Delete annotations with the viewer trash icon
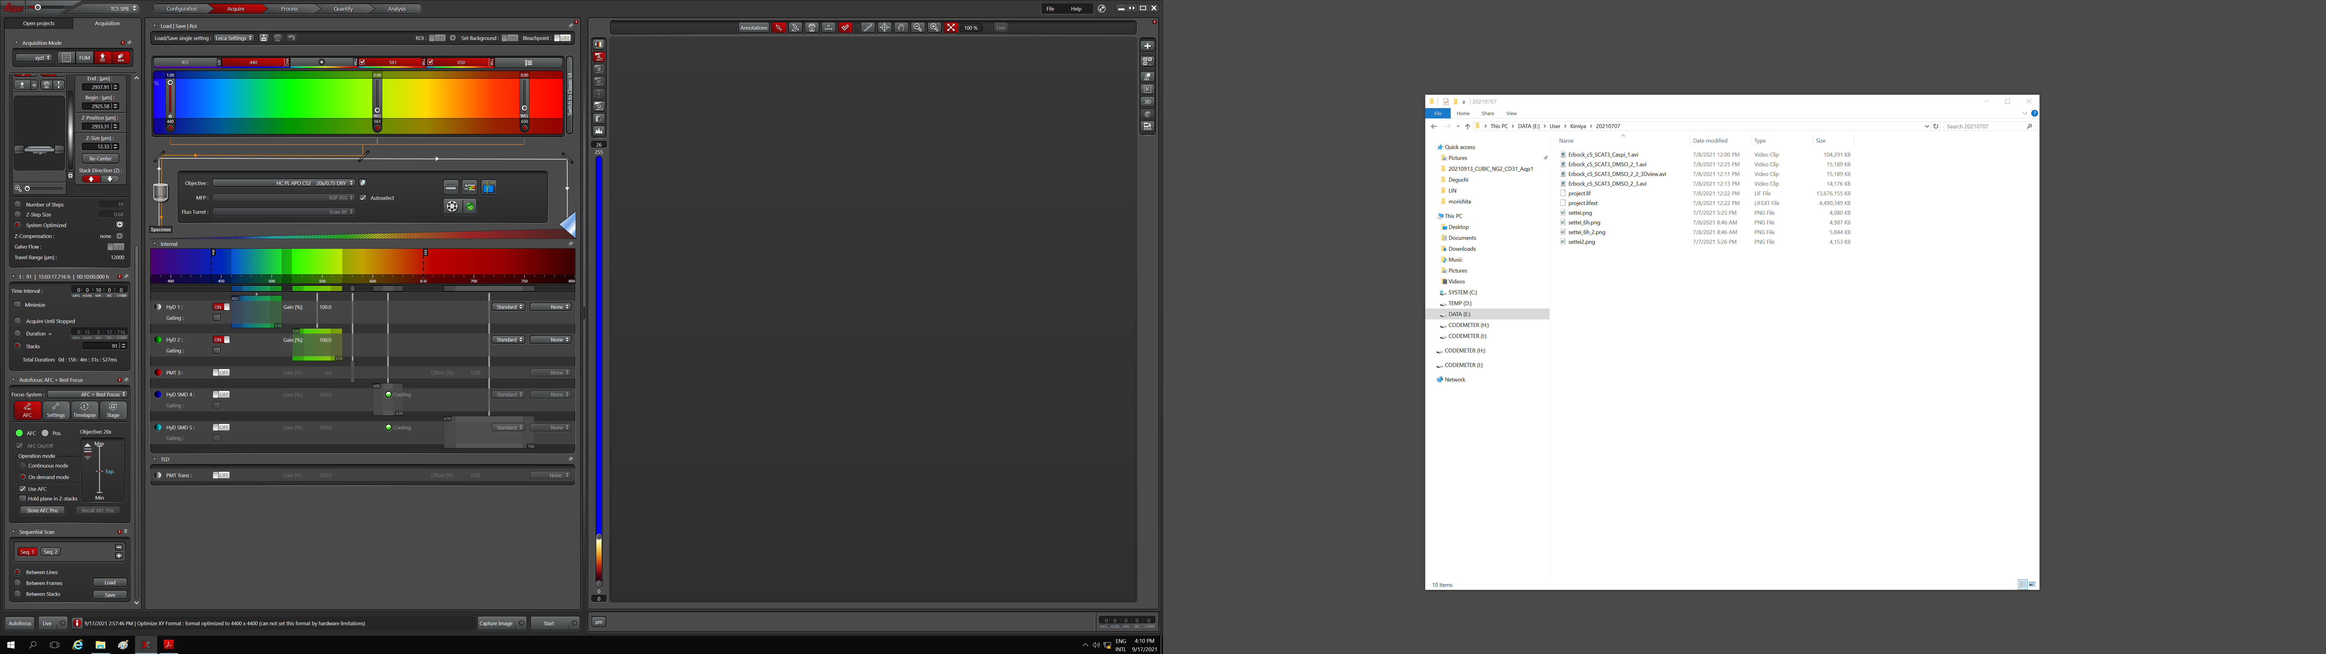This screenshot has height=654, width=2326. point(812,28)
